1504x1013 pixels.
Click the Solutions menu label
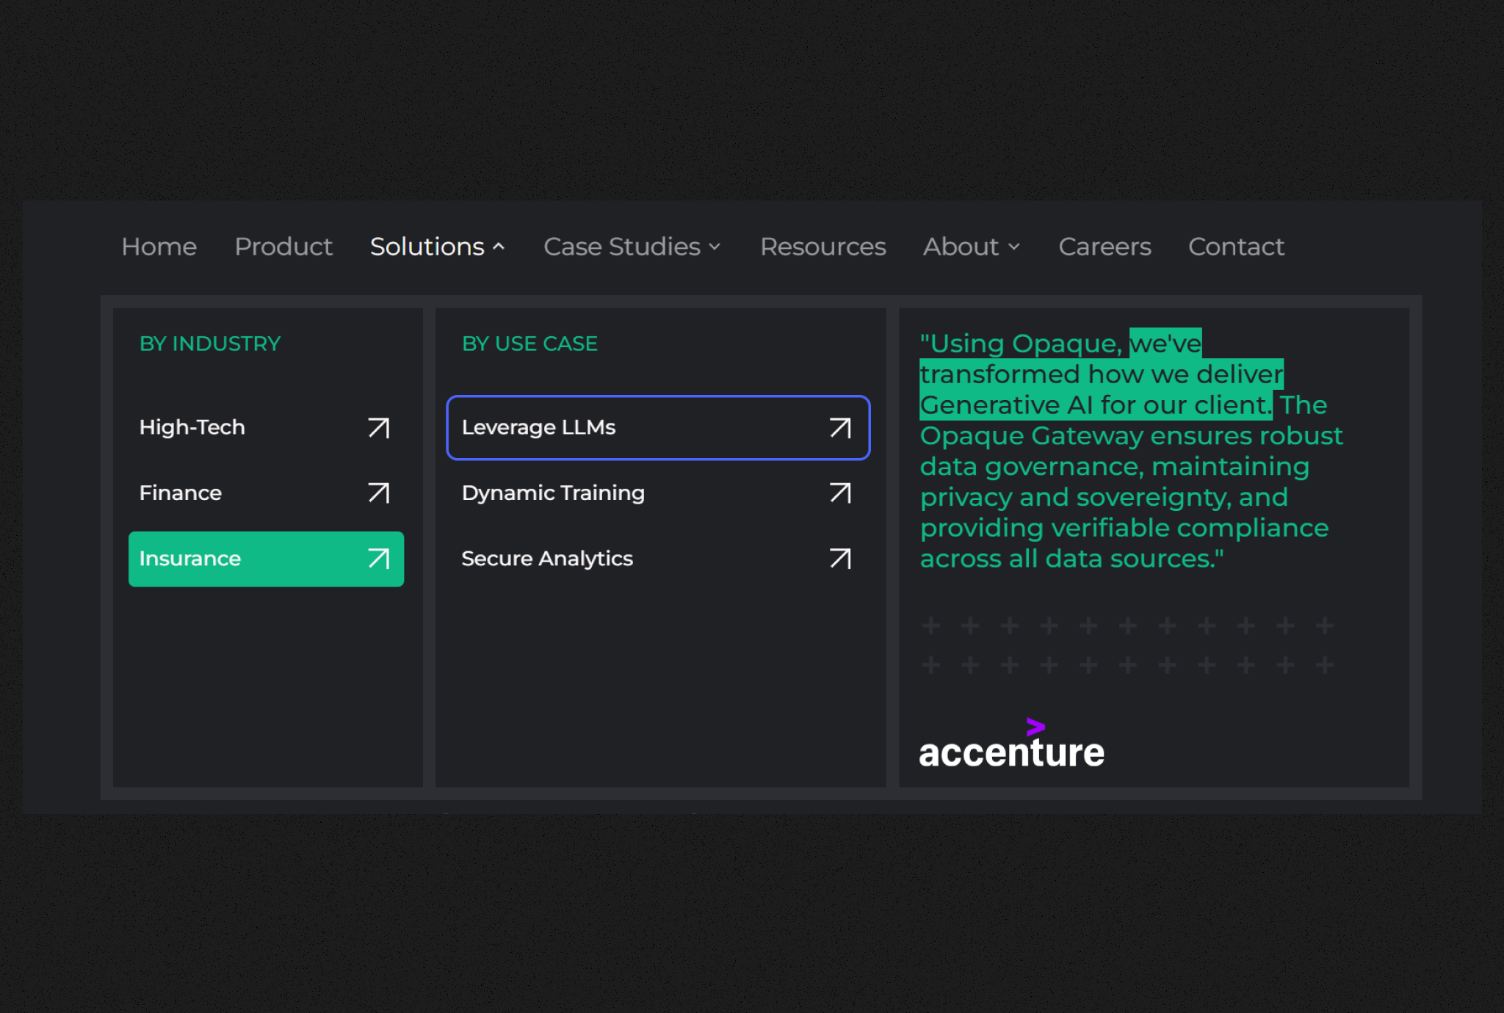click(x=427, y=247)
